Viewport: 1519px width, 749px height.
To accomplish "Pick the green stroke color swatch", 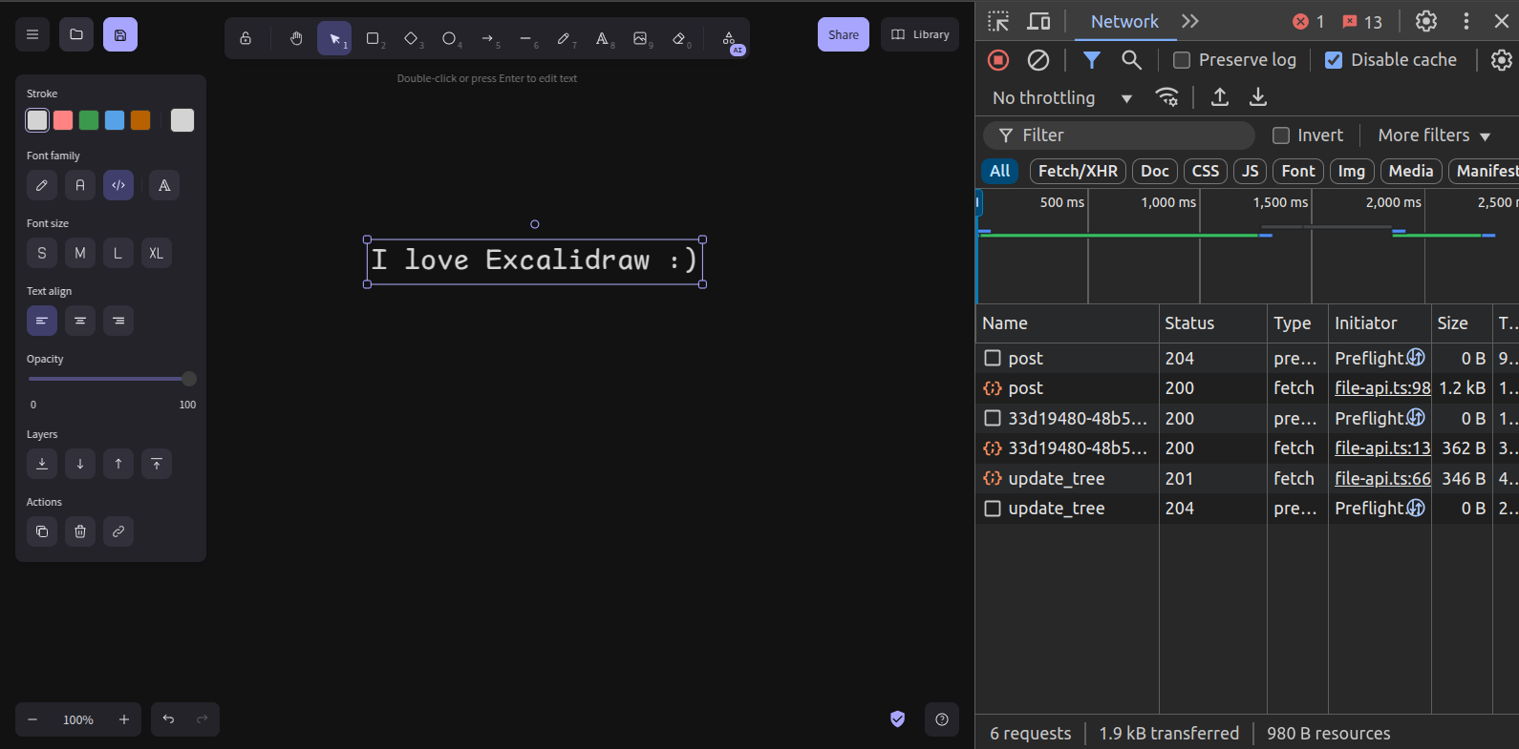I will (89, 120).
